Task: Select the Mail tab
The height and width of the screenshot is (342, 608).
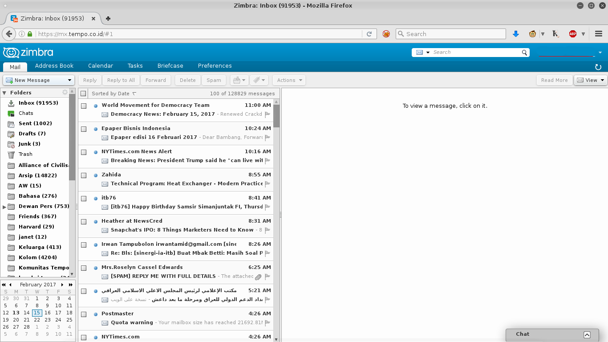Action: (x=15, y=67)
